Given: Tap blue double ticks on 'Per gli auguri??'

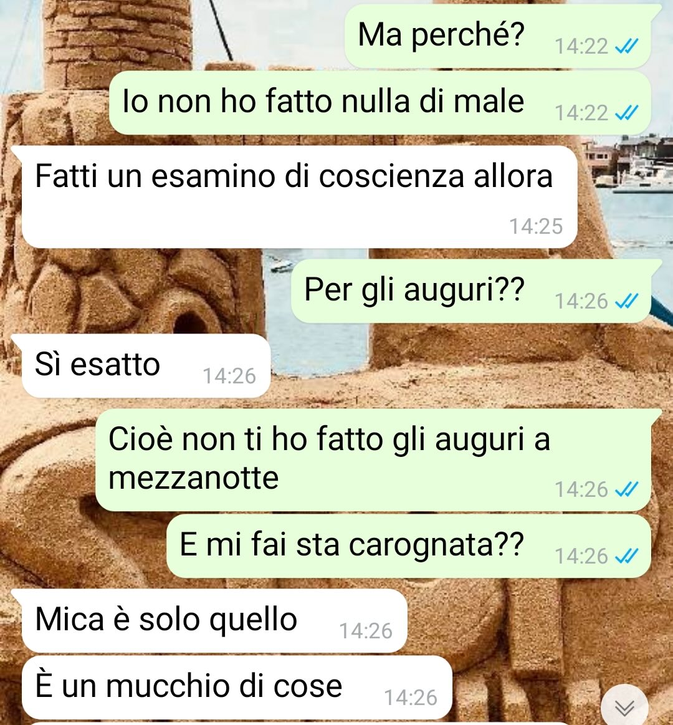Looking at the screenshot, I should pyautogui.click(x=627, y=302).
